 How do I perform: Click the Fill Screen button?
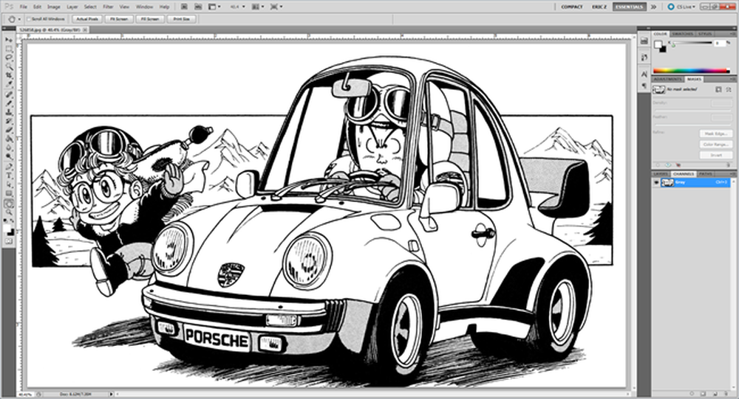[x=150, y=19]
